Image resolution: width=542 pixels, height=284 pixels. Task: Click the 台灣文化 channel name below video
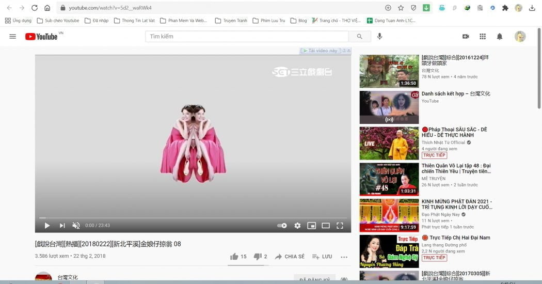click(68, 277)
